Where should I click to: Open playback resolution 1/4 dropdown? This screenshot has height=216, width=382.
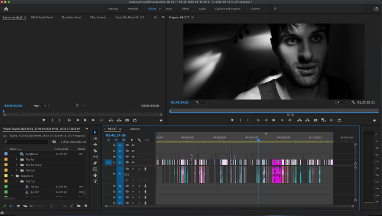point(341,102)
